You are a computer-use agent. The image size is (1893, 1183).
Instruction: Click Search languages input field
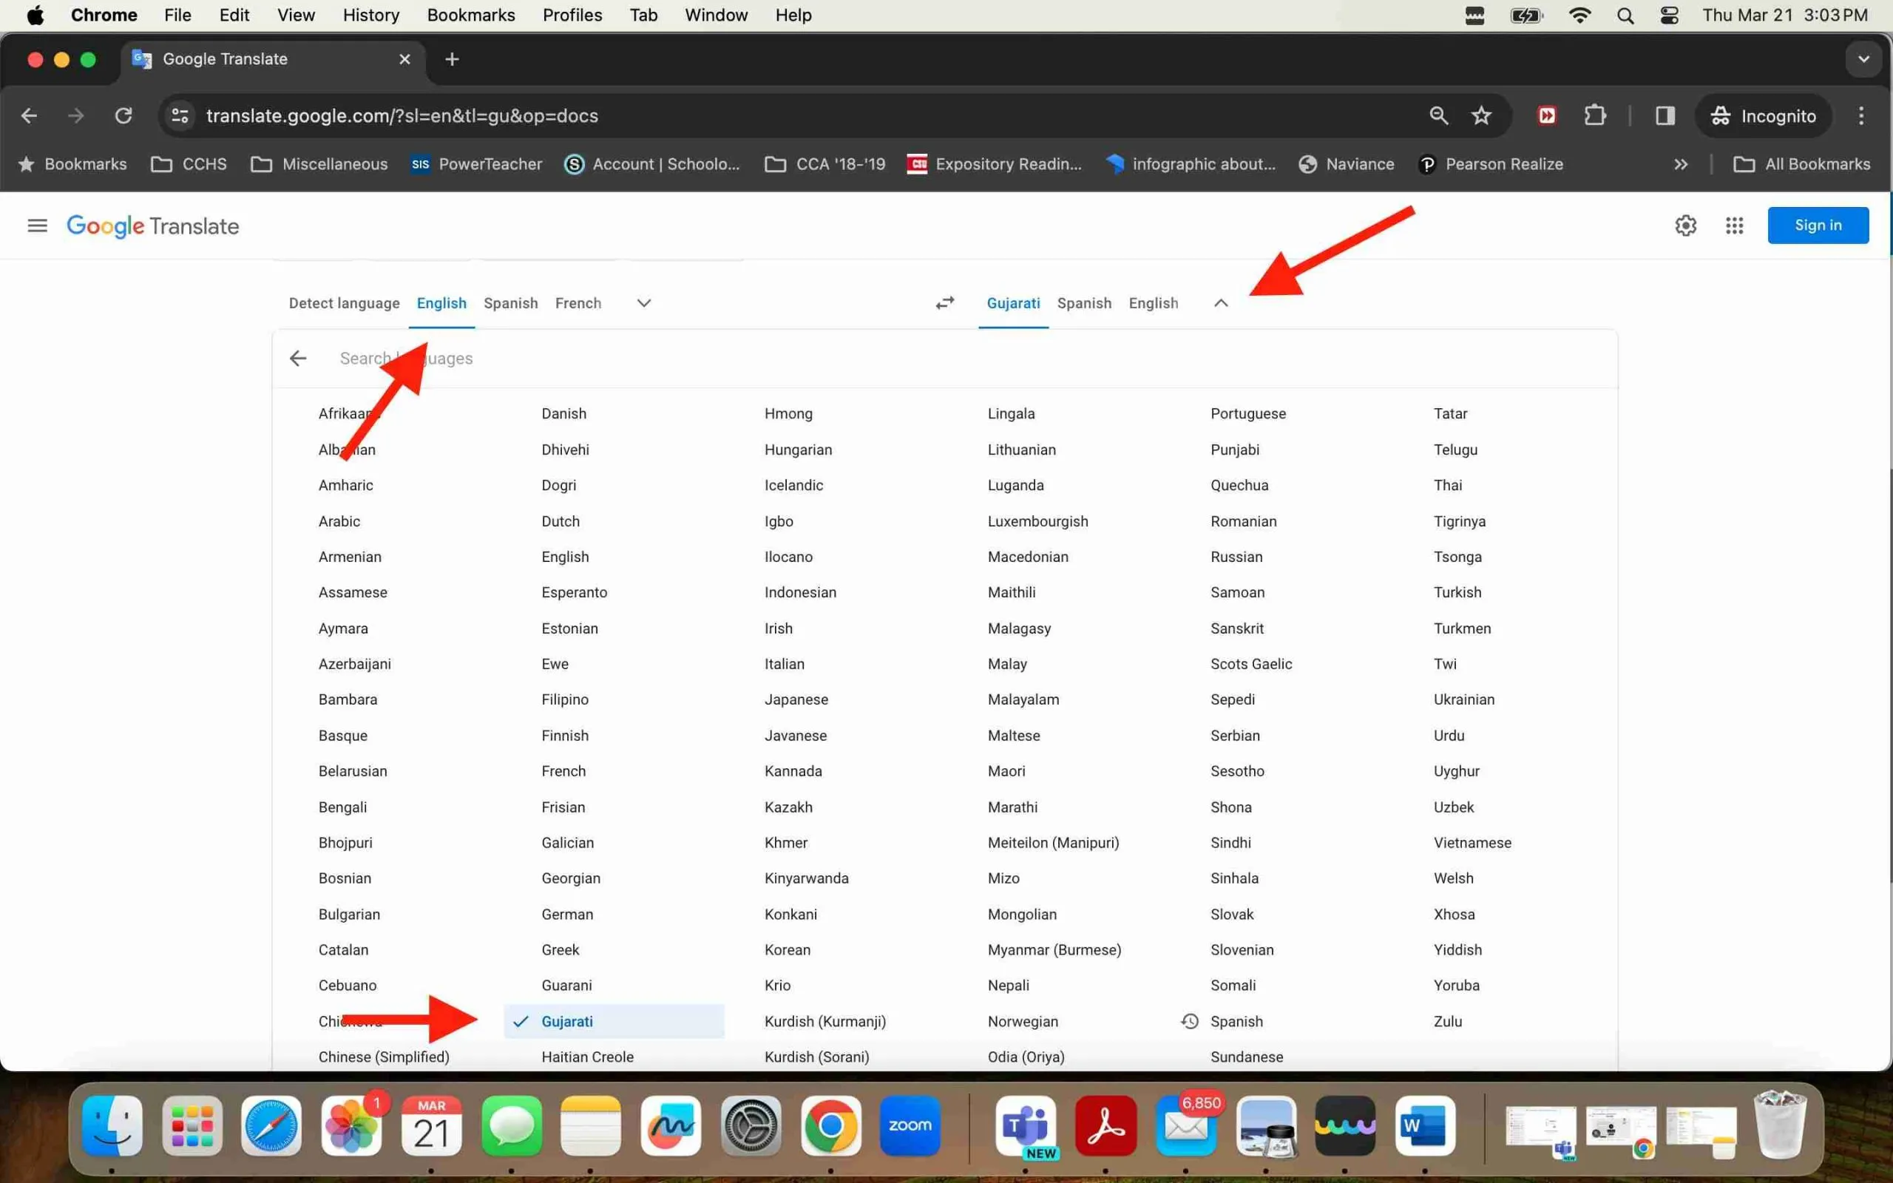[962, 359]
